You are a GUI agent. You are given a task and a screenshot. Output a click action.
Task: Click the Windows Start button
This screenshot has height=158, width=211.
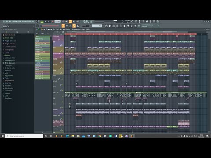tap(3, 136)
